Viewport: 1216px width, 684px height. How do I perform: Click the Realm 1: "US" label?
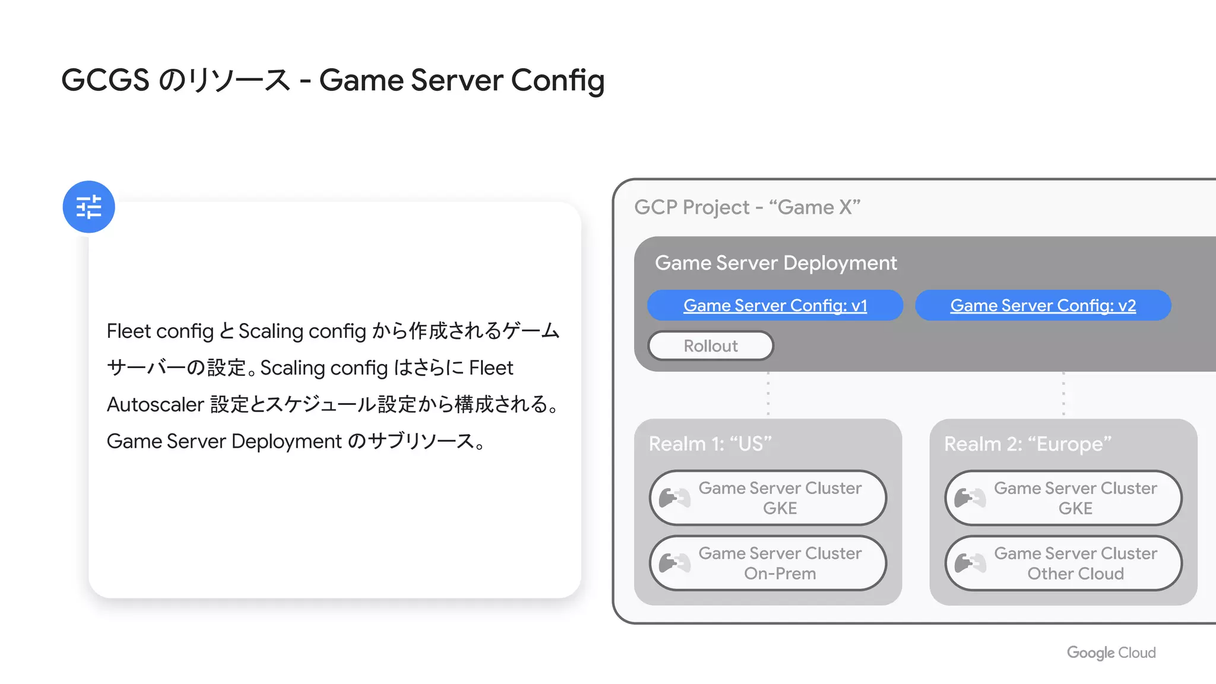coord(710,444)
